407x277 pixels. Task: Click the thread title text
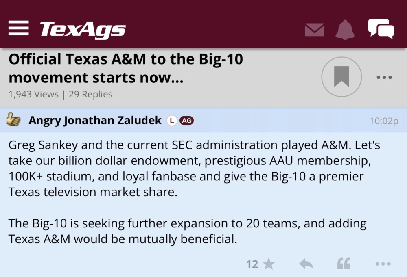(126, 68)
